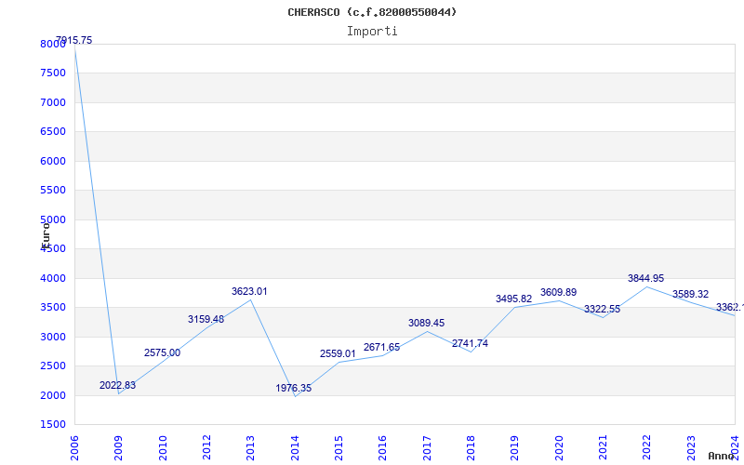
Task: Click the Euro y-axis title
Action: [x=46, y=235]
